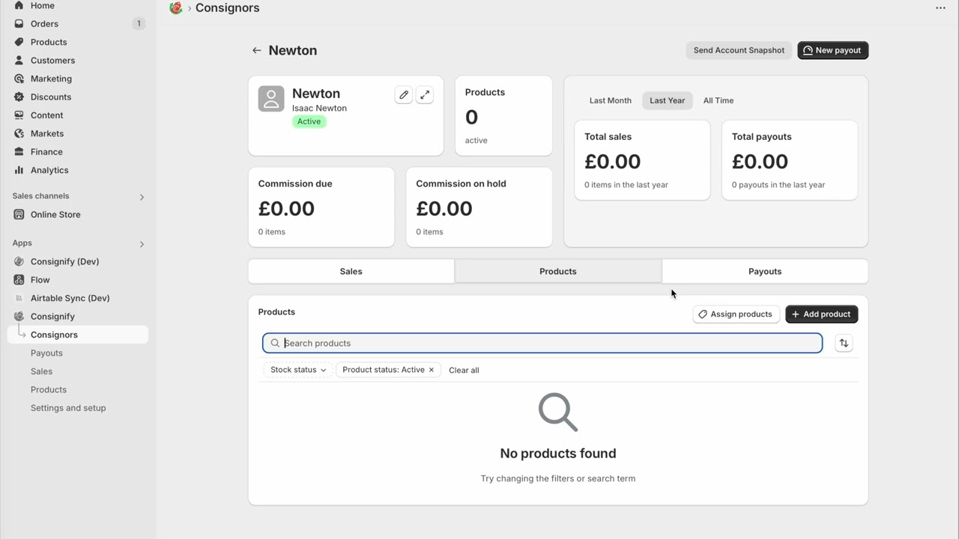
Task: Clear all product filters
Action: click(x=464, y=371)
